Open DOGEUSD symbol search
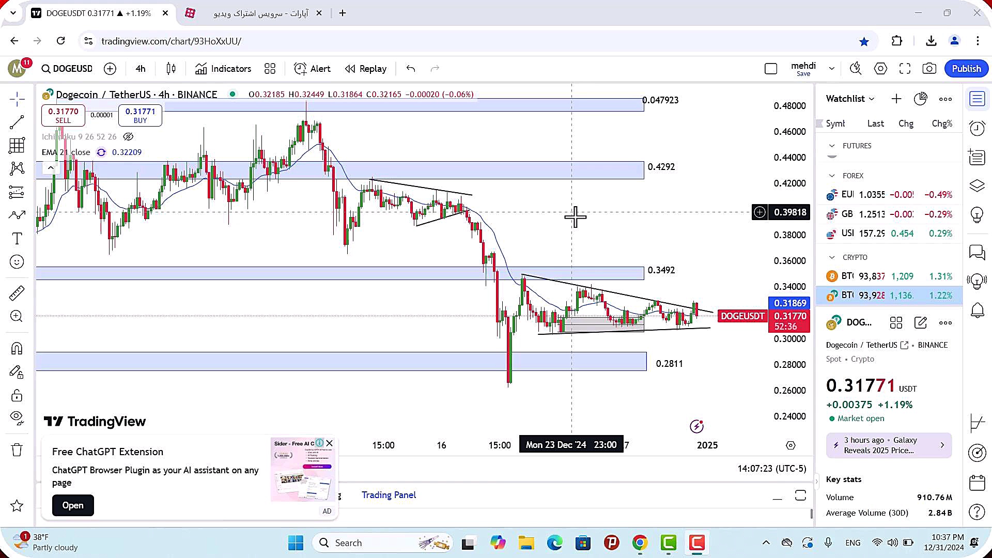The height and width of the screenshot is (558, 992). (67, 69)
